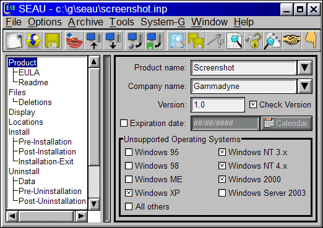Uncheck the Windows XP checkbox
323x228 pixels.
click(129, 193)
